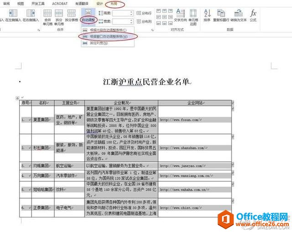Click header cell 企业网站
292x232 pixels.
(195, 103)
